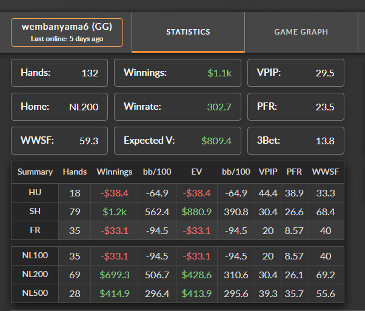Image resolution: width=365 pixels, height=311 pixels.
Task: Switch to the Statistics tab
Action: (x=188, y=32)
